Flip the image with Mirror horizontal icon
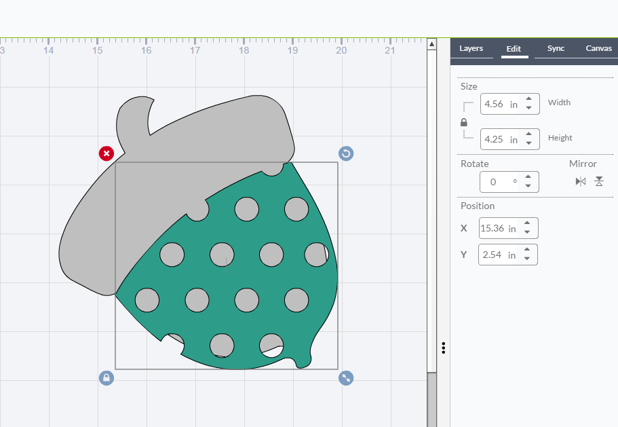Screen dimensions: 618x427 tap(580, 181)
